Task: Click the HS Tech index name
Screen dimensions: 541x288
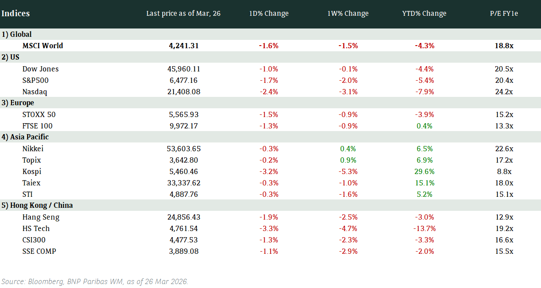Action: pyautogui.click(x=36, y=228)
